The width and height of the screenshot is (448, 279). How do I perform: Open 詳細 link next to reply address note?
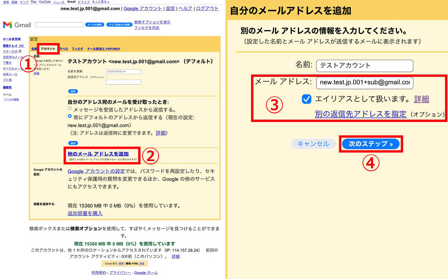161,133
